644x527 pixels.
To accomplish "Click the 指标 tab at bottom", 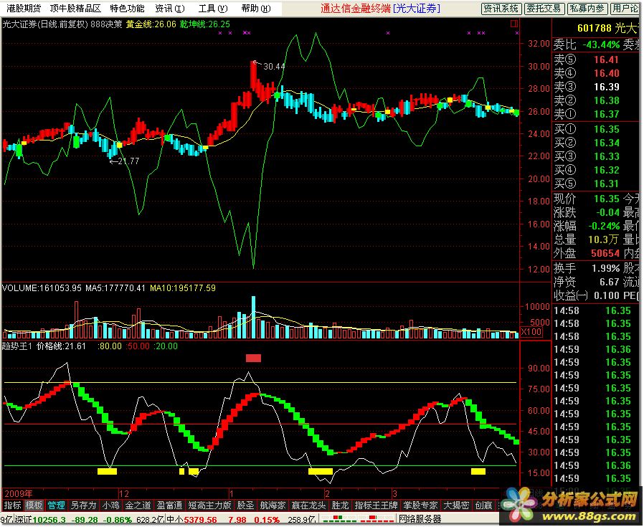I will (x=12, y=505).
